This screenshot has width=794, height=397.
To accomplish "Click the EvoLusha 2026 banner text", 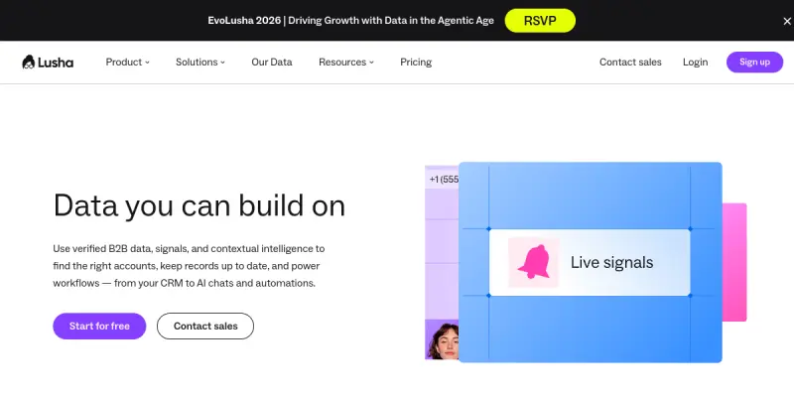I will 351,21.
